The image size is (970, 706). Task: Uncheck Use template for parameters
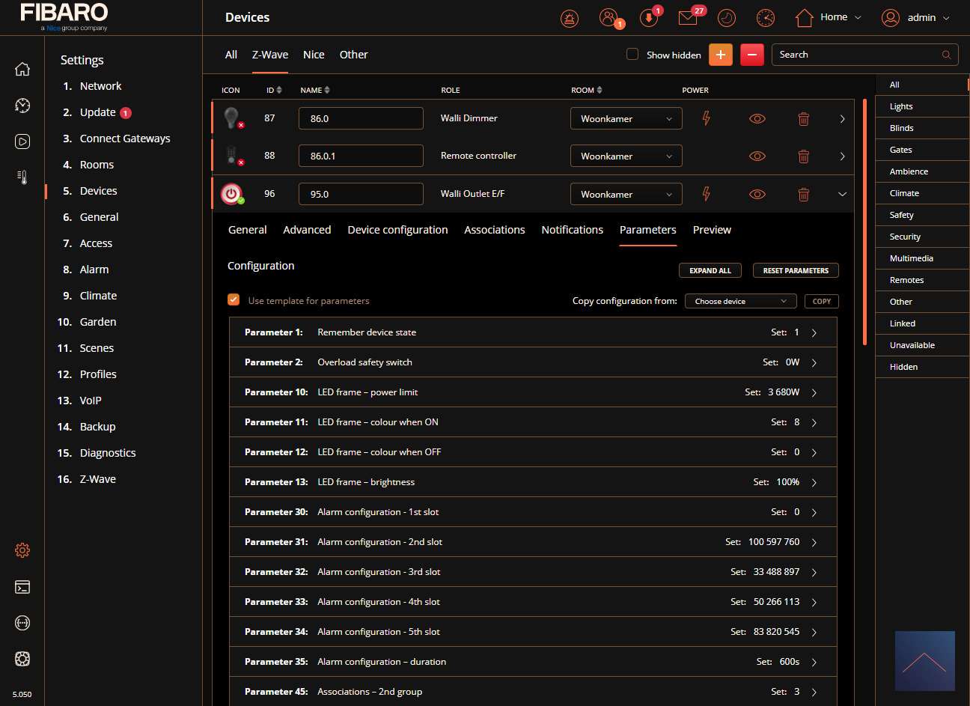tap(234, 300)
